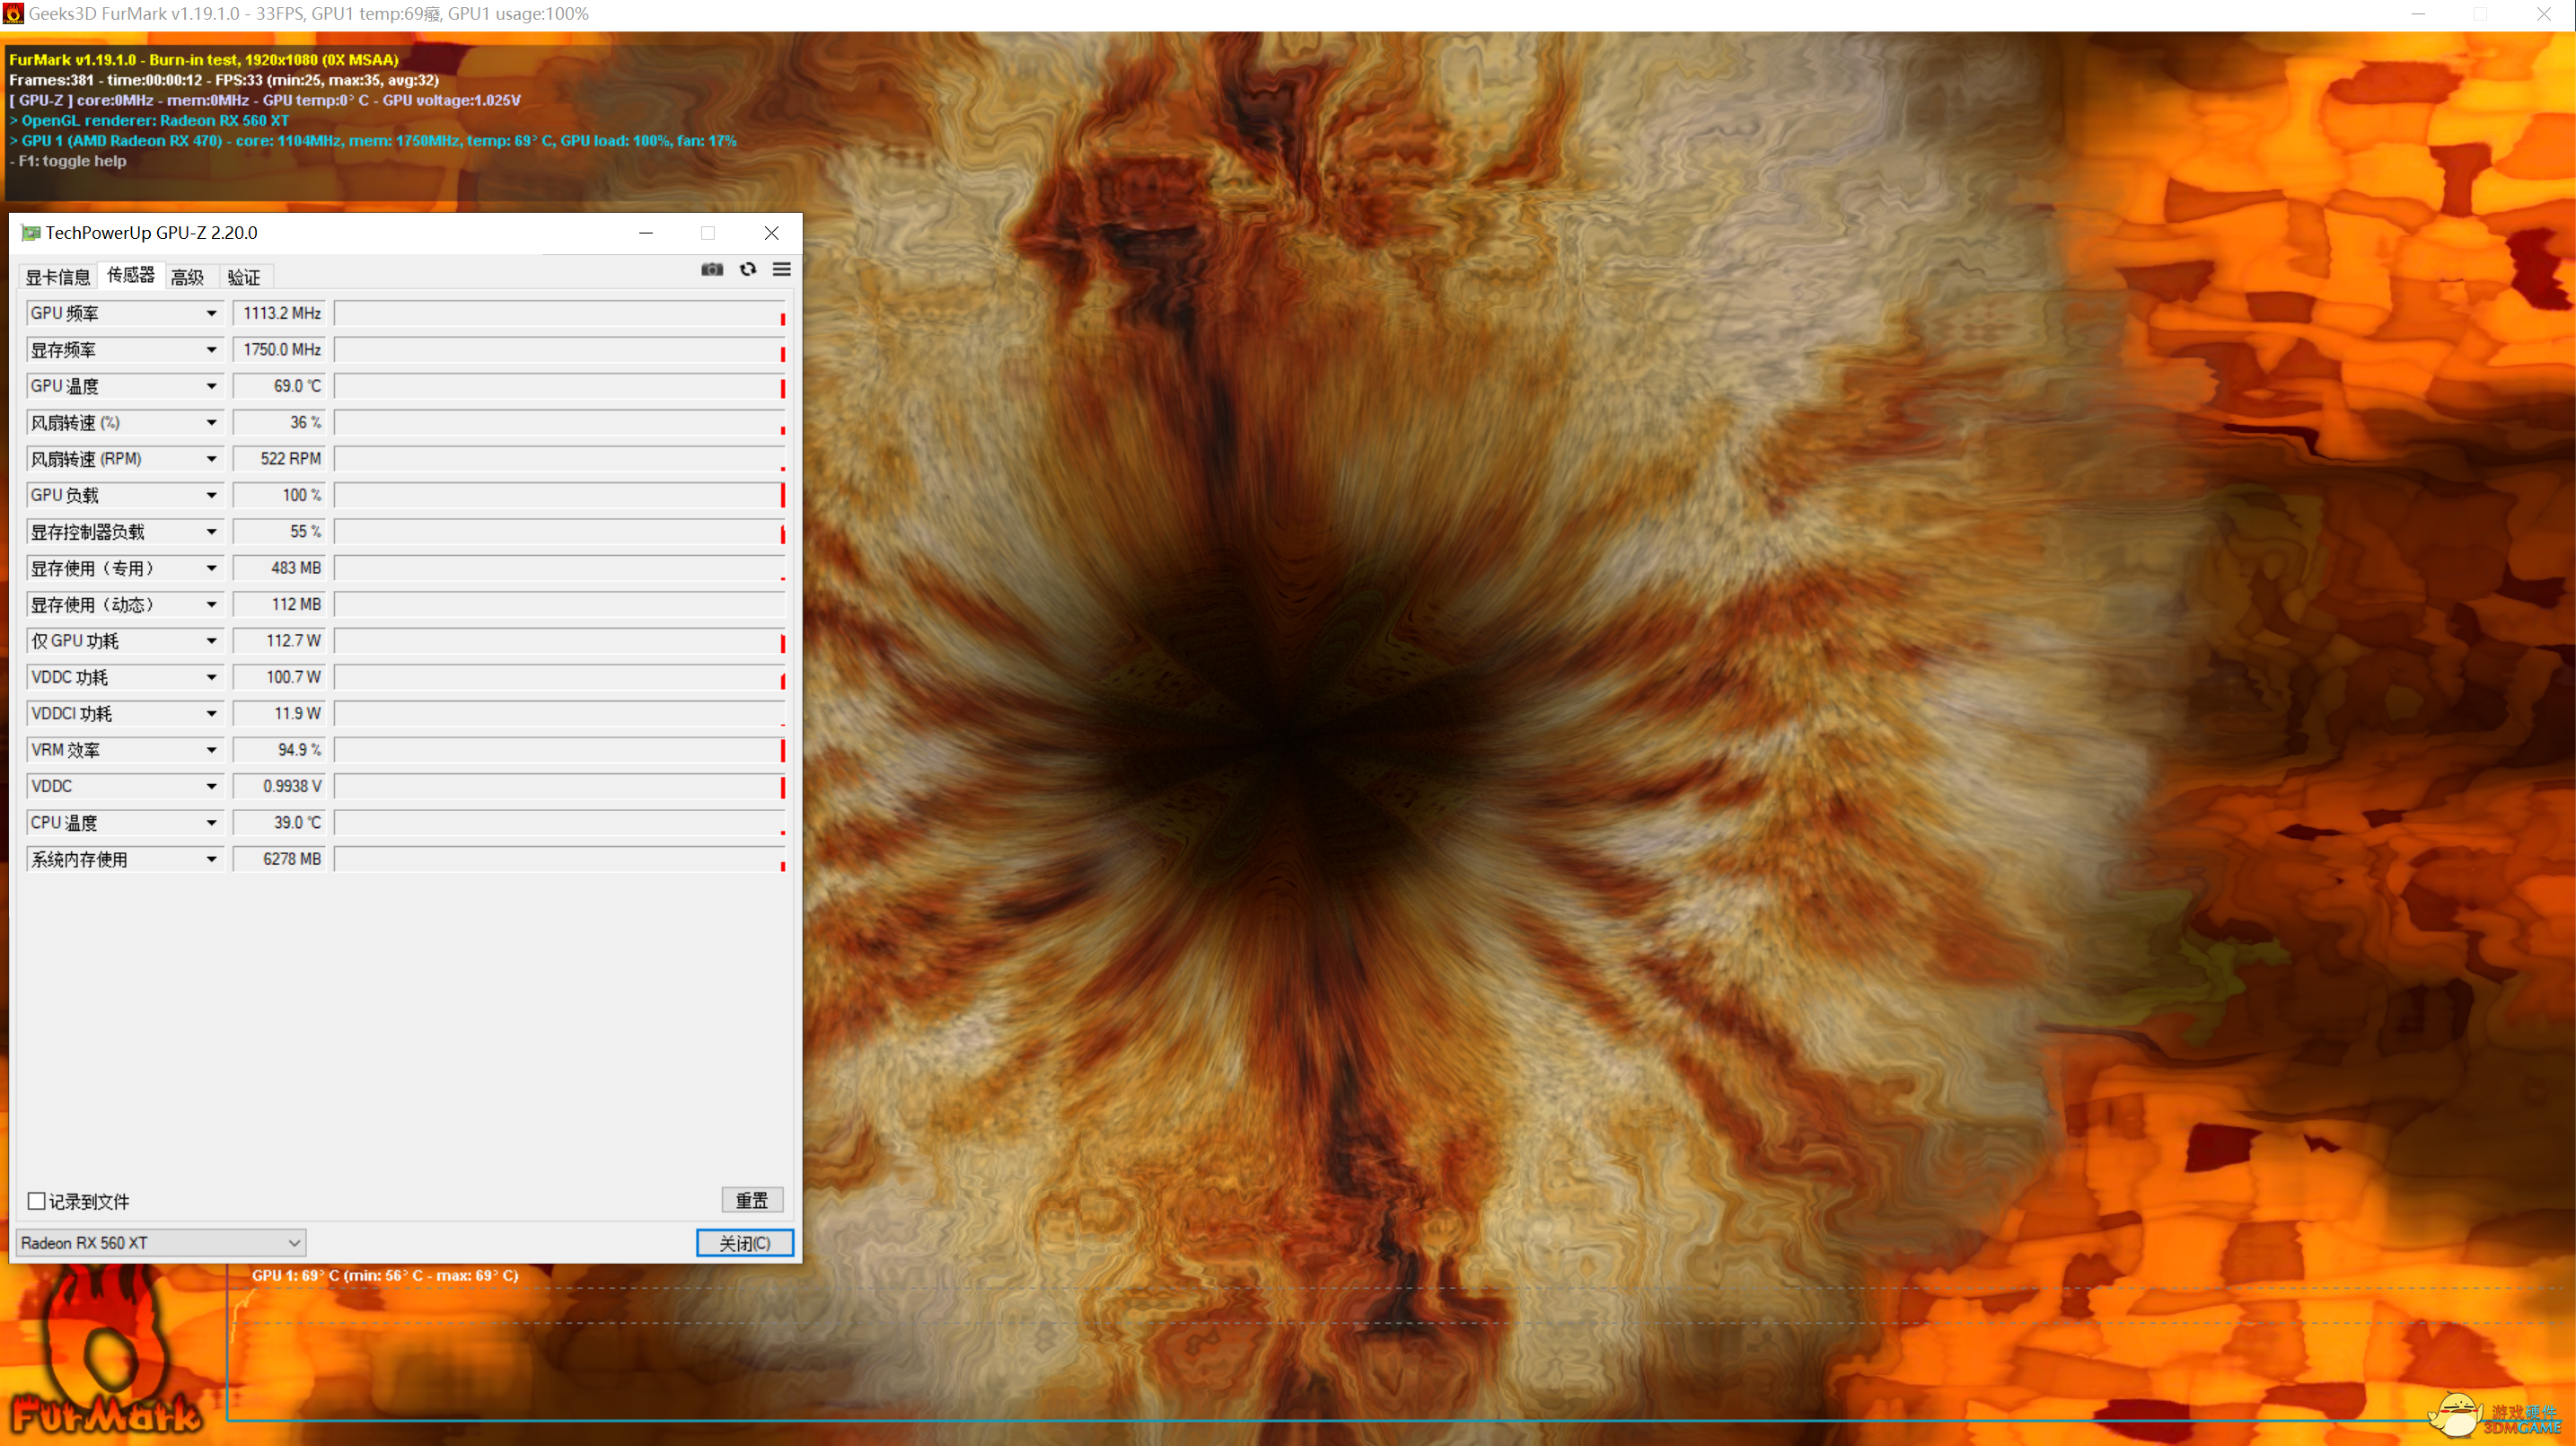This screenshot has height=1446, width=2576.
Task: Expand the GPU 频率 sensor dropdown
Action: tap(212, 313)
